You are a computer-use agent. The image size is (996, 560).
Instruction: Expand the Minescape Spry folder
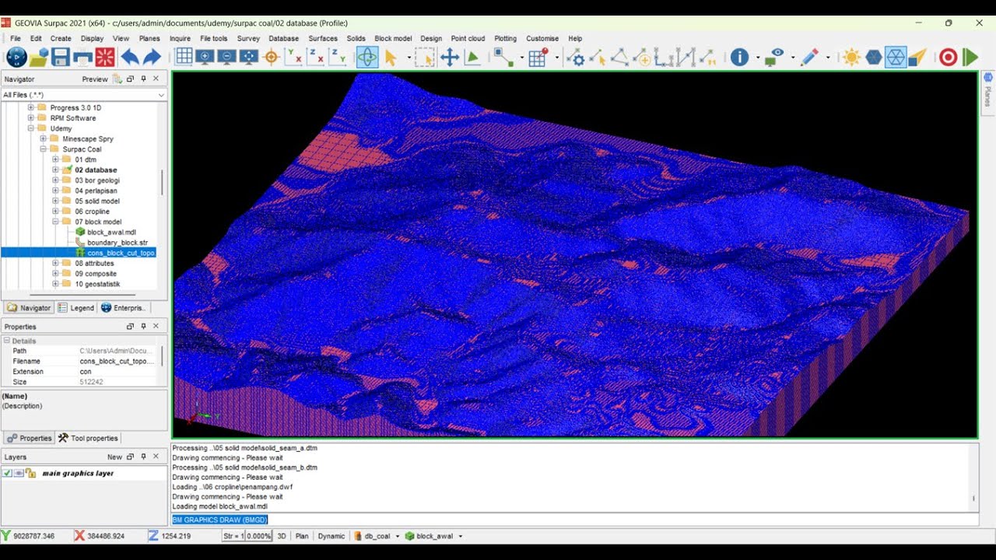point(44,138)
